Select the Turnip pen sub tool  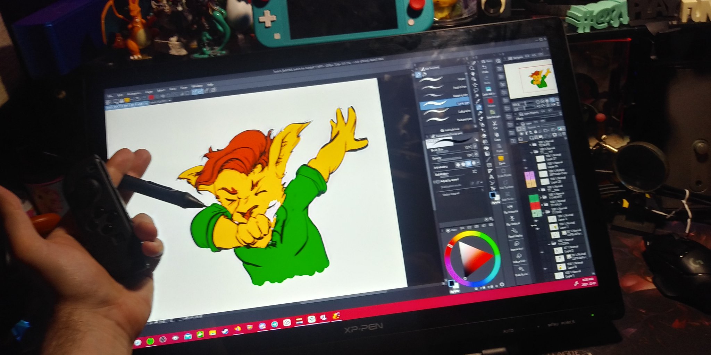pos(444,103)
